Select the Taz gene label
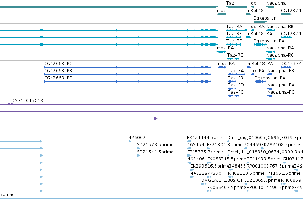303x200 pixels. click(230, 3)
